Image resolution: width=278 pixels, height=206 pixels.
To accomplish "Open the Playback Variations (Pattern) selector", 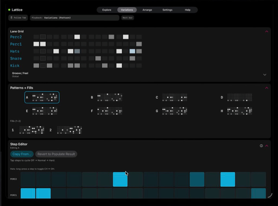I will pos(74,18).
